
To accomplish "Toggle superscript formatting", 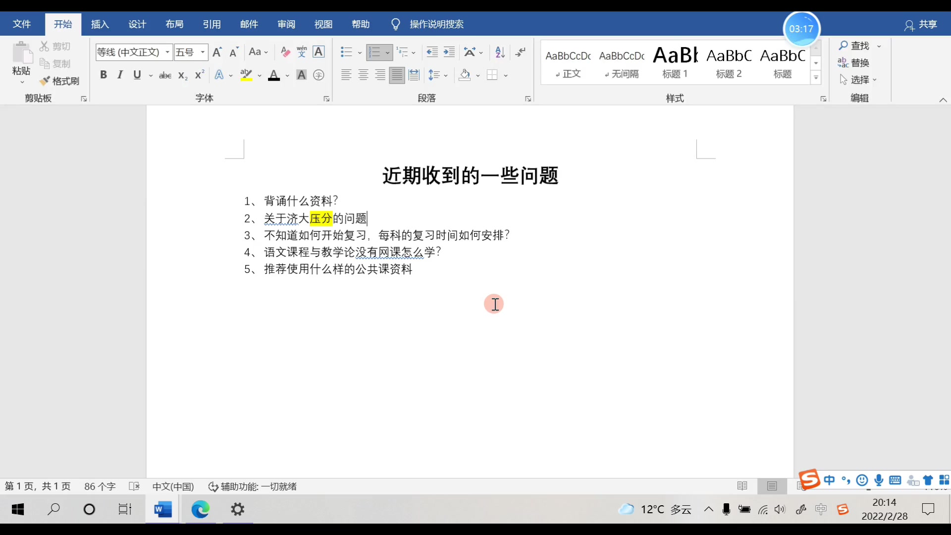I will click(200, 75).
